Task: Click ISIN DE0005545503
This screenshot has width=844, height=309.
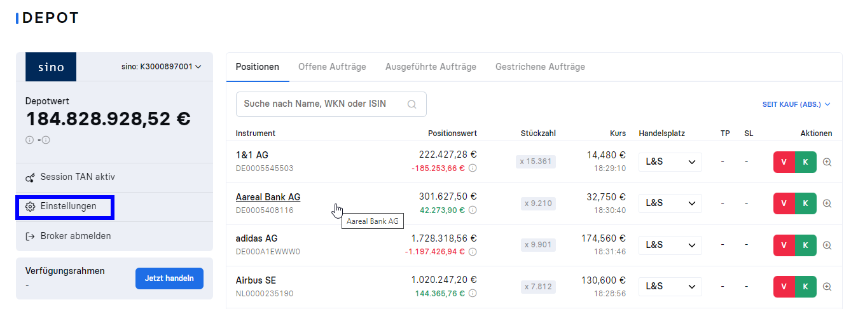Action: (265, 168)
